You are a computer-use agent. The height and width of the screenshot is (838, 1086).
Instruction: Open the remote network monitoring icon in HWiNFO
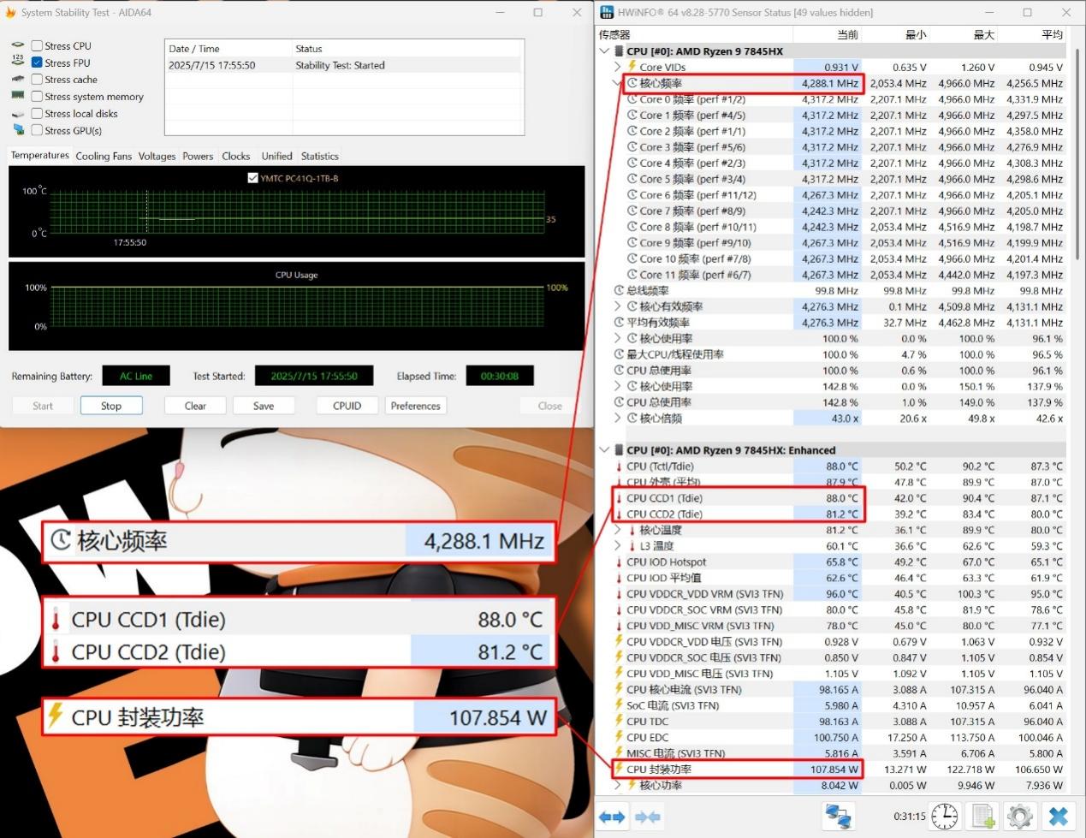point(838,817)
